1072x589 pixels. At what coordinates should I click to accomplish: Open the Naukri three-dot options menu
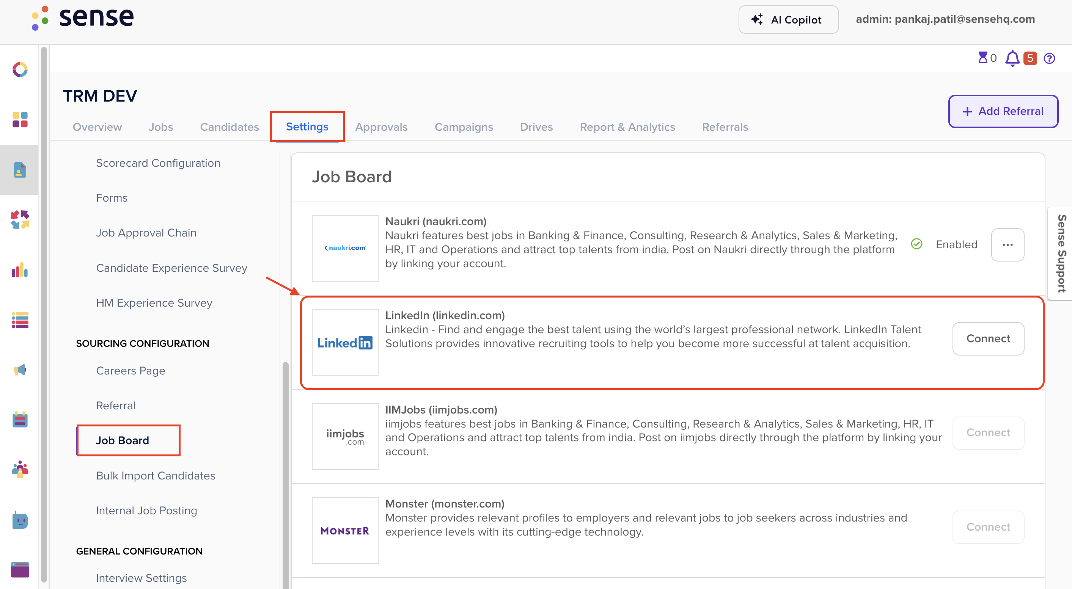point(1008,245)
